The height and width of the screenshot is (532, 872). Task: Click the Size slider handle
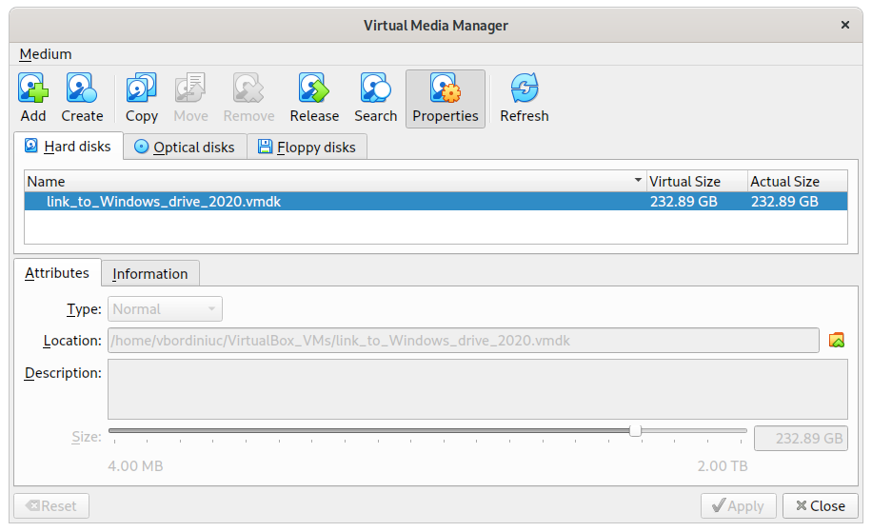[x=635, y=431]
